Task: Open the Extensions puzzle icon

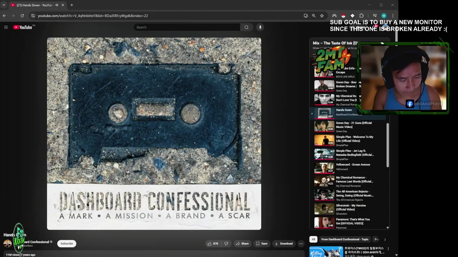Action: click(x=361, y=16)
